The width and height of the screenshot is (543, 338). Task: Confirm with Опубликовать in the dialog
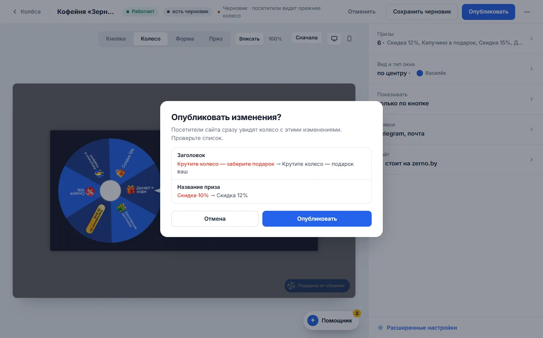click(317, 219)
